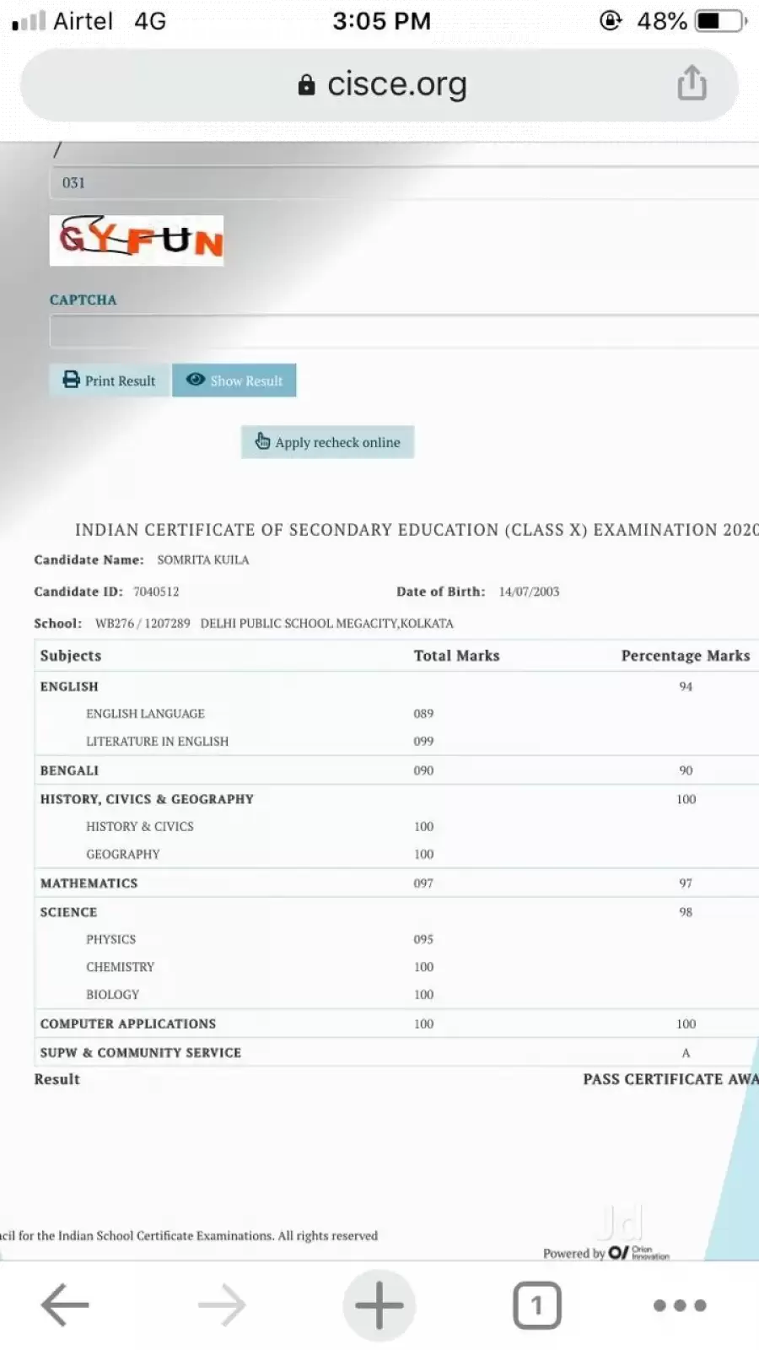
Task: Tap the Safari share icon
Action: pos(692,83)
